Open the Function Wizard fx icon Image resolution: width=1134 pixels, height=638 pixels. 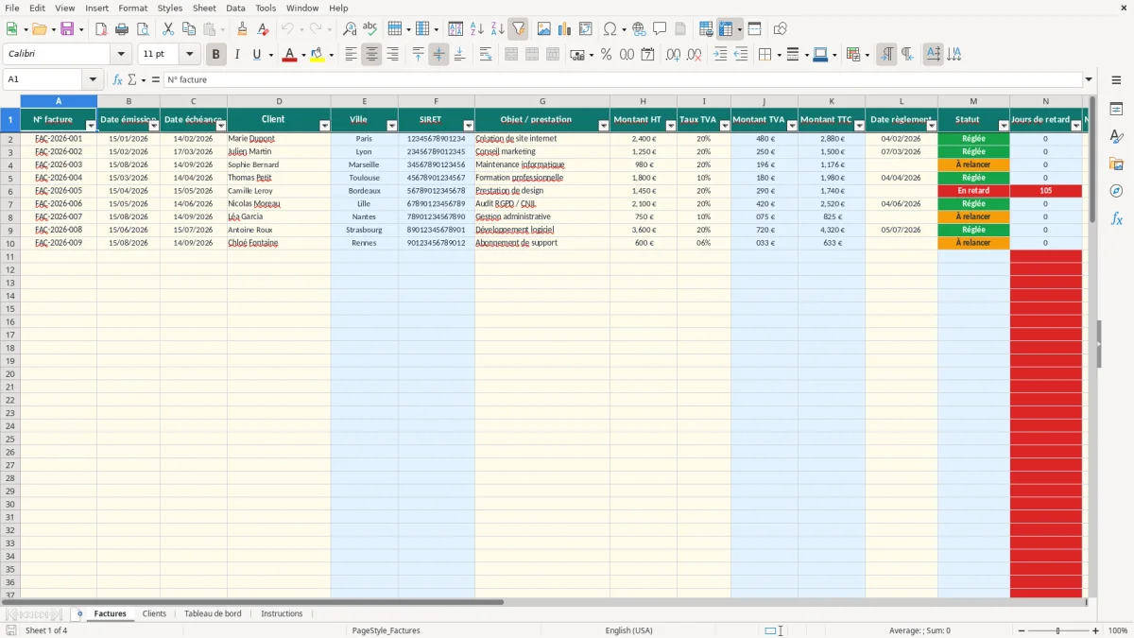click(117, 80)
